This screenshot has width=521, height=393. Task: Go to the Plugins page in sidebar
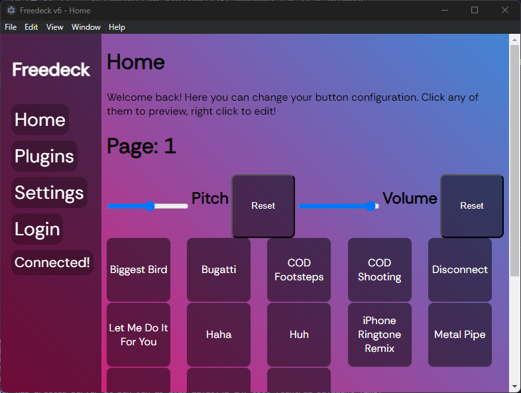[x=44, y=156]
